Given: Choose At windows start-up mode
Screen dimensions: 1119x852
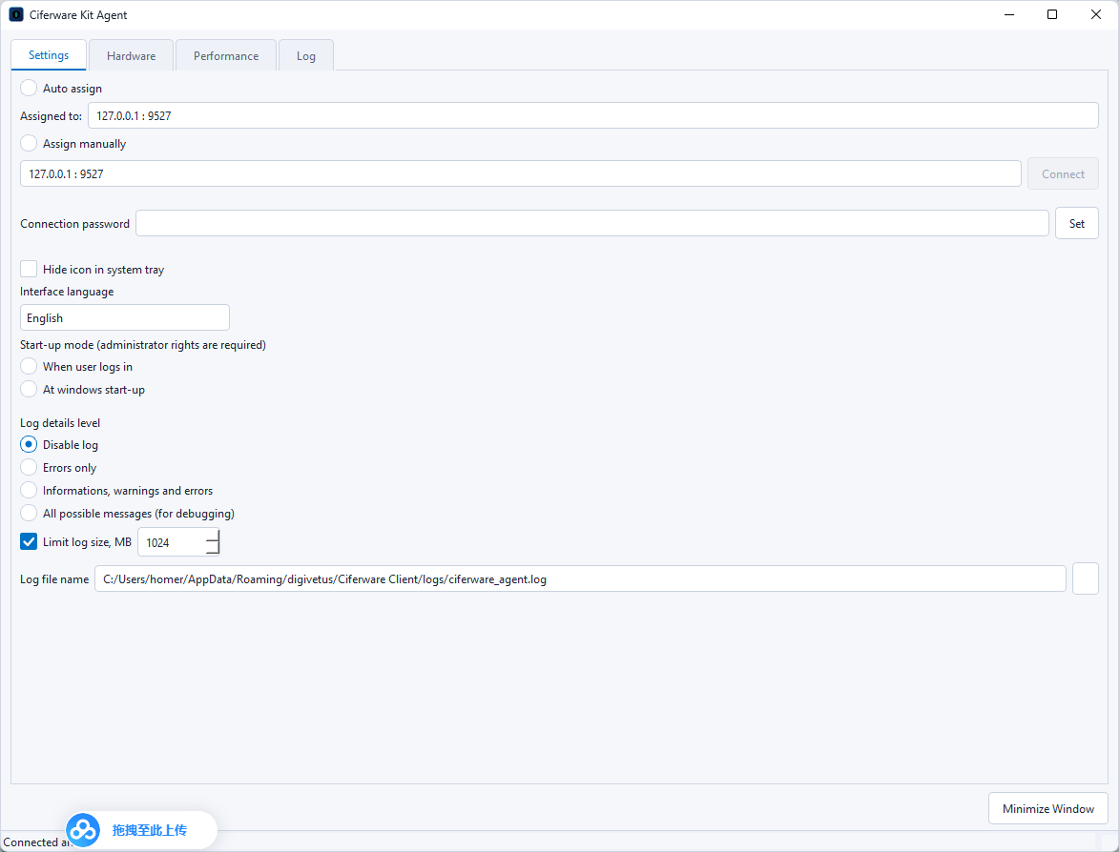Looking at the screenshot, I should point(29,389).
